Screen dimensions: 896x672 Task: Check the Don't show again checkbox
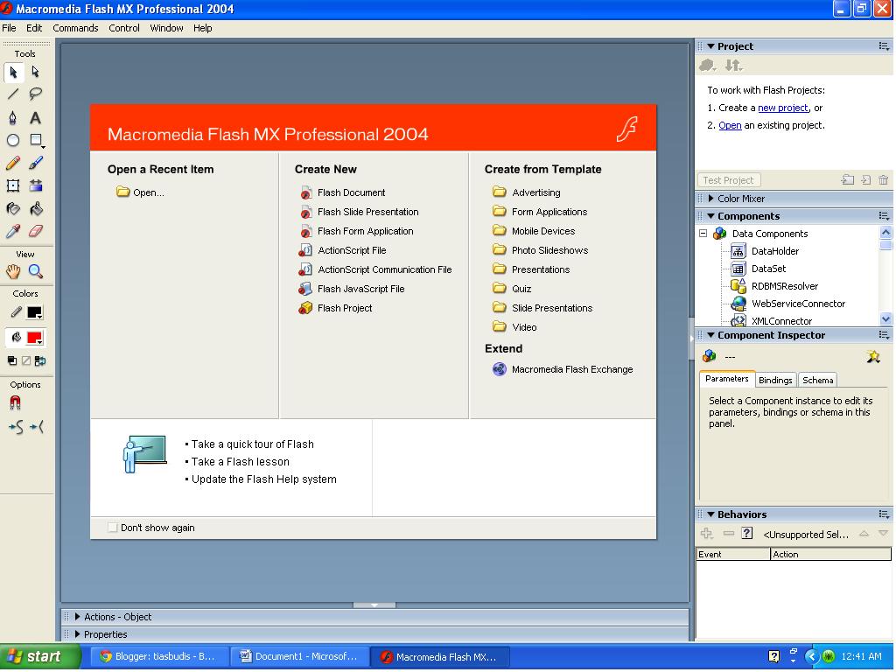(x=113, y=528)
